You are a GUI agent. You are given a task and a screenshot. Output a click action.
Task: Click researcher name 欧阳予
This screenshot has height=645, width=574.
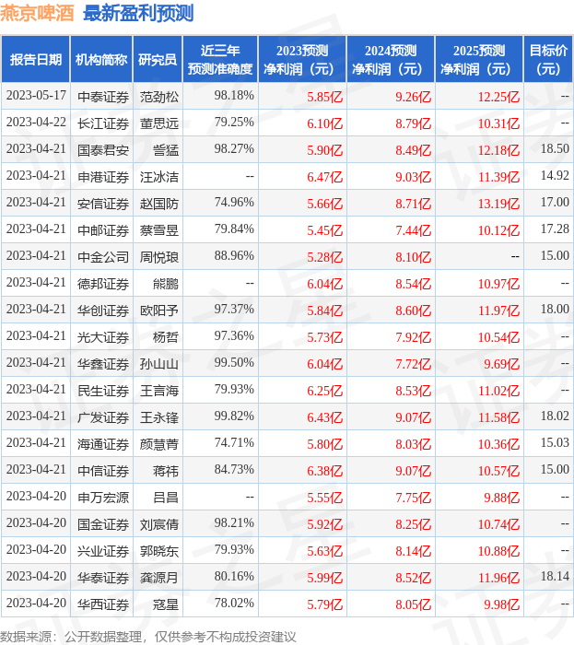159,311
